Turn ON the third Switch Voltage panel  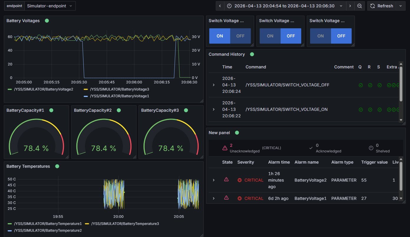(x=321, y=36)
